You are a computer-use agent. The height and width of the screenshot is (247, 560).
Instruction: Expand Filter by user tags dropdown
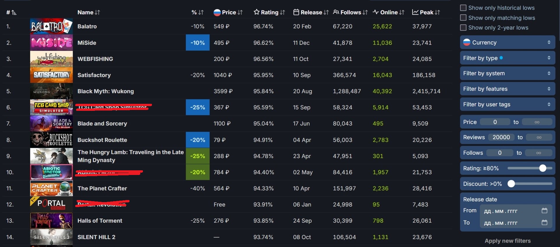pos(508,104)
